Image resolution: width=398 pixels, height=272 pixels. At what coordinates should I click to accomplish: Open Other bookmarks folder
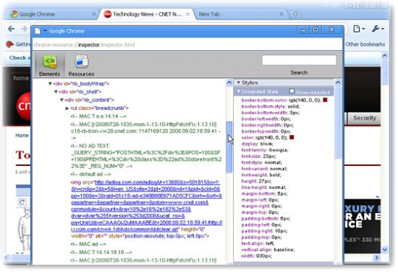[365, 44]
